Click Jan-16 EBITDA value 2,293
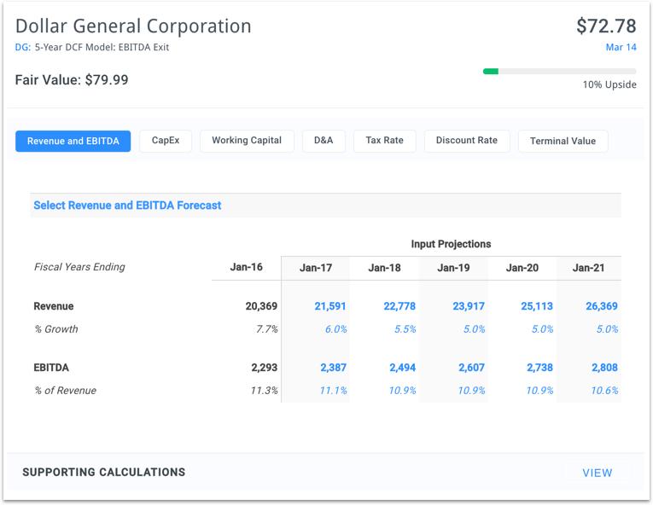653x505 pixels. [264, 368]
